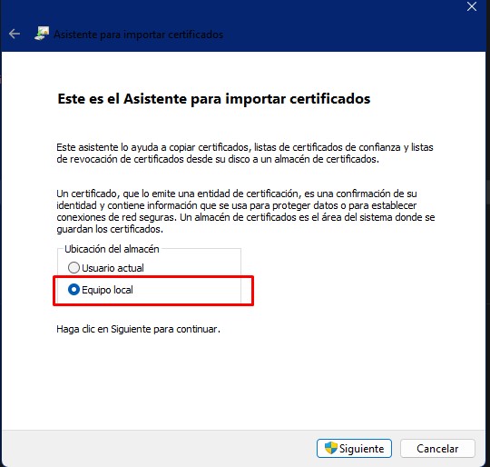Click the white blank area below the instructions
Screen dimensions: 490x467
244,382
